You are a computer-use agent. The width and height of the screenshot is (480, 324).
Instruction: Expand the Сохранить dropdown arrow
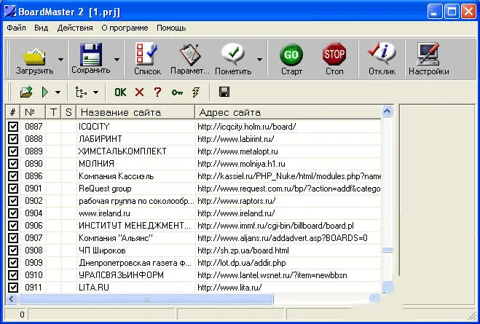117,60
